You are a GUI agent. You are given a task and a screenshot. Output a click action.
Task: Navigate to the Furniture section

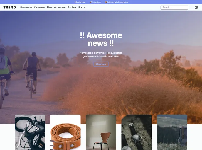[x=72, y=7]
